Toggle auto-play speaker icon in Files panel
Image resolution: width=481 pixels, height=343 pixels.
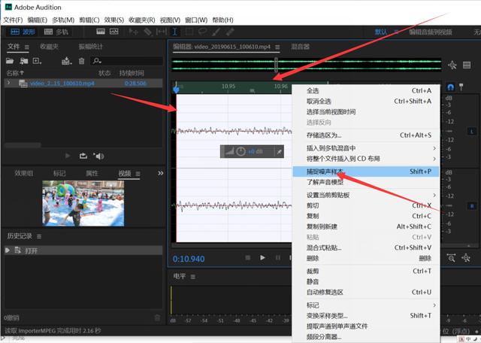[98, 156]
